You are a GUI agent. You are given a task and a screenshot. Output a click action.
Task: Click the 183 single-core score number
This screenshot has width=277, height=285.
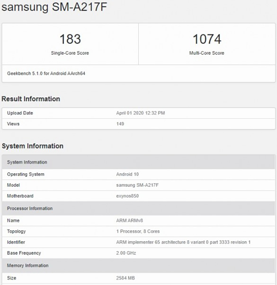click(x=70, y=39)
